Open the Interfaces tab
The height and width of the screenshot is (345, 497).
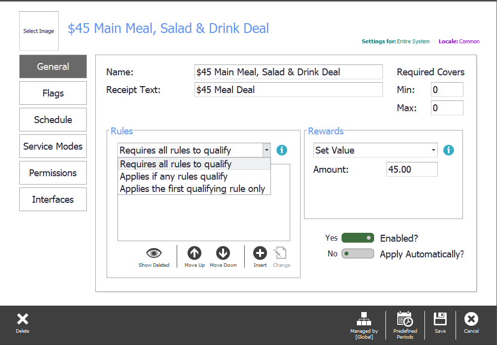coord(53,199)
